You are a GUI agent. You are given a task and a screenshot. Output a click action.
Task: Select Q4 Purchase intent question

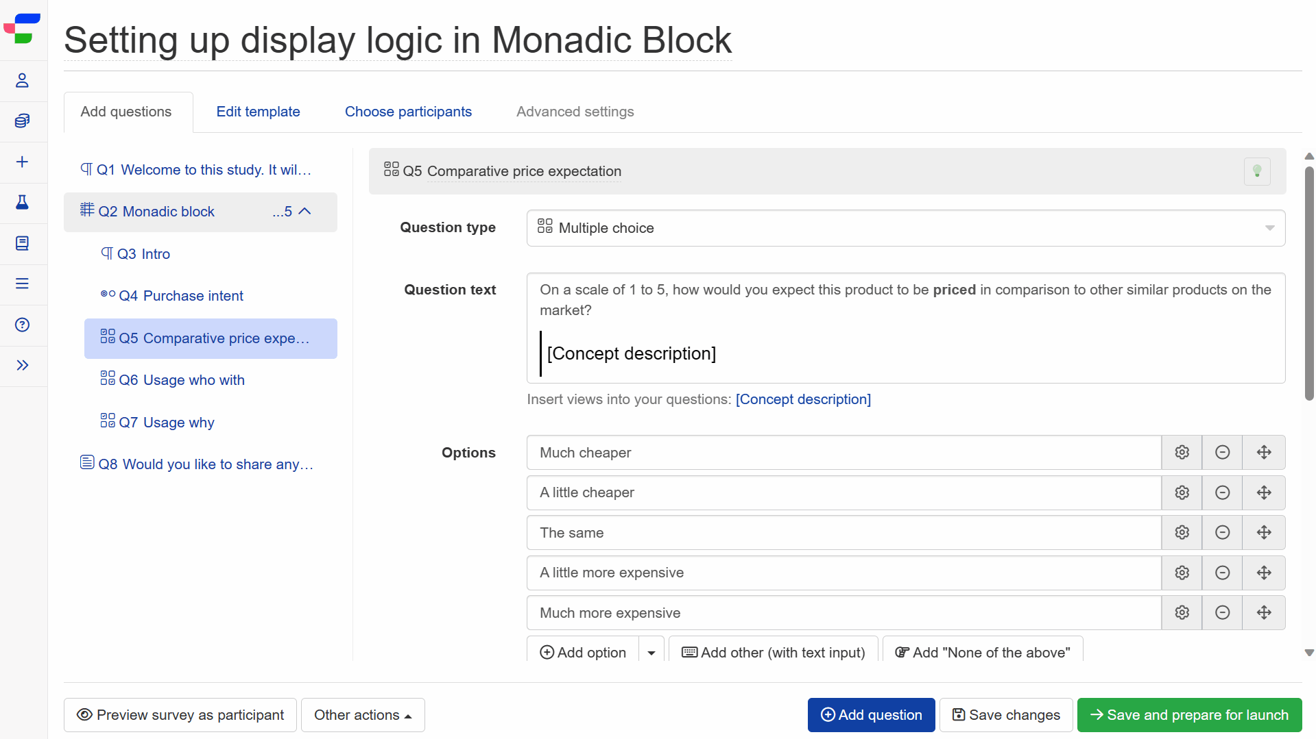point(211,296)
